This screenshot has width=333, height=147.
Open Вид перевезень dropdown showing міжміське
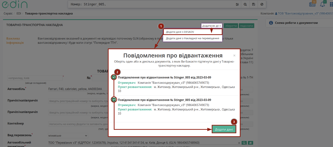point(68,135)
